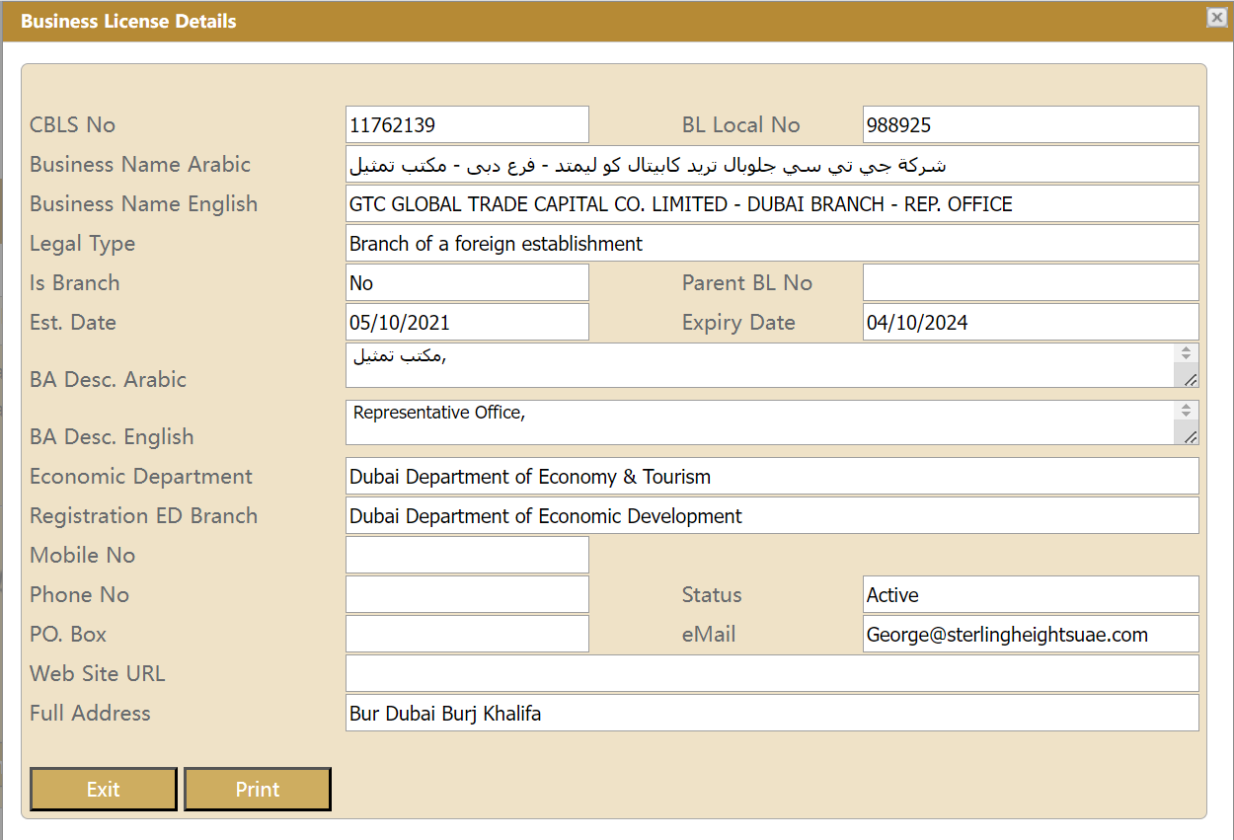The height and width of the screenshot is (840, 1234).
Task: Click the CBLS No label
Action: point(72,124)
